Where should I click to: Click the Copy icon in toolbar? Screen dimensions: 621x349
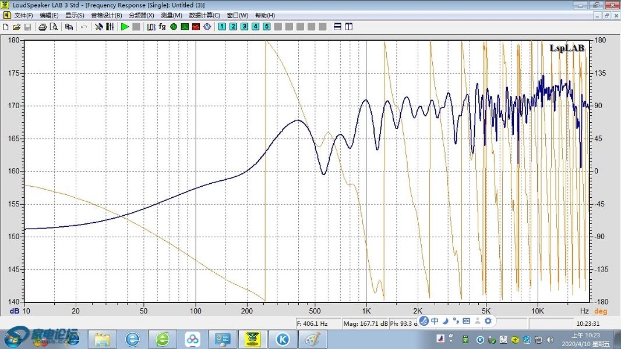pos(69,27)
